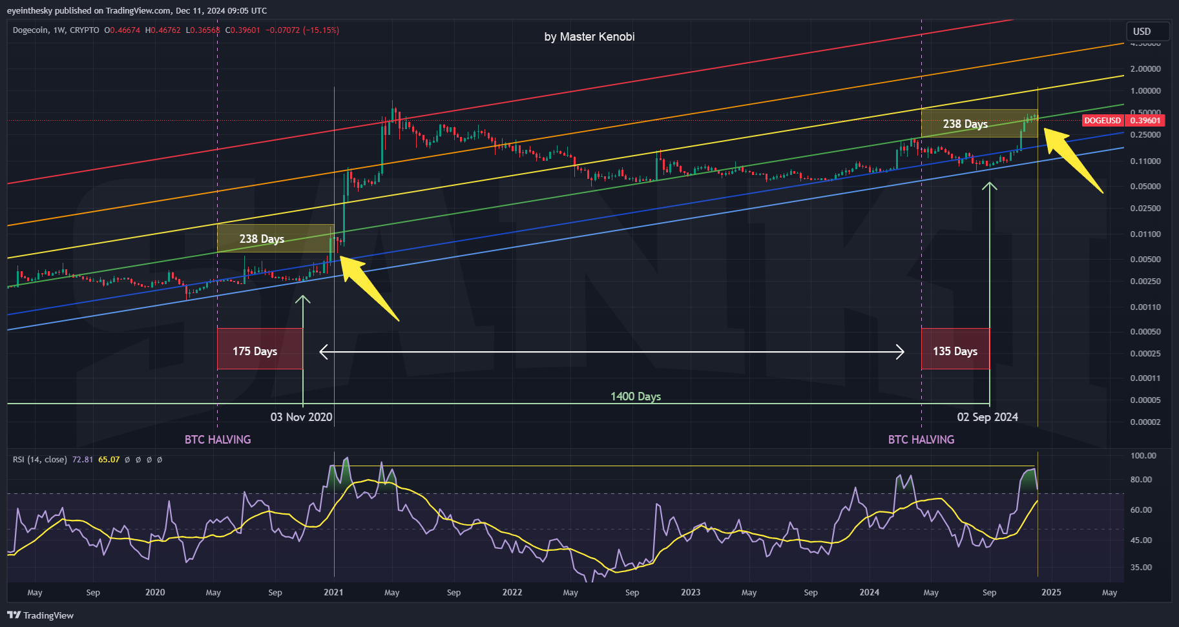The width and height of the screenshot is (1179, 627).
Task: Click the Dogecoin, 1W, CRYPTO chart title
Action: pyautogui.click(x=56, y=30)
